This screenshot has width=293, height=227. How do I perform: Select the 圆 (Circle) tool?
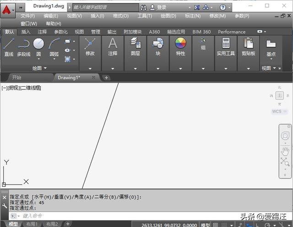coord(38,46)
